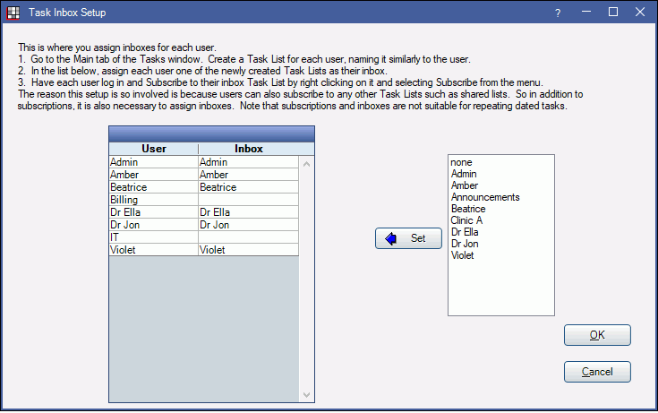Close the Task Inbox Setup window
Screen dimensions: 658x413
(x=640, y=13)
